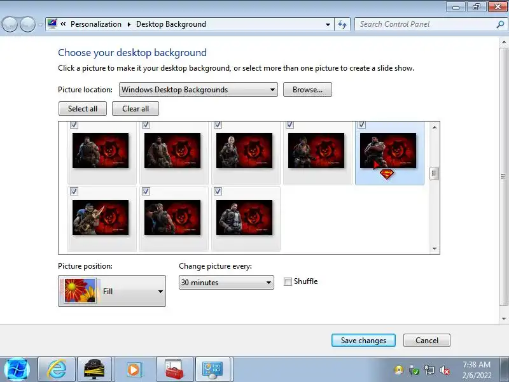Click the network tray icon

click(x=429, y=370)
